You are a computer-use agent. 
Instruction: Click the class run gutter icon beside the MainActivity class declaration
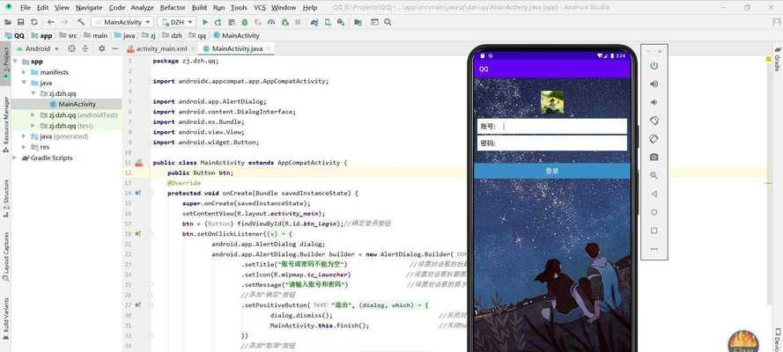pyautogui.click(x=139, y=163)
